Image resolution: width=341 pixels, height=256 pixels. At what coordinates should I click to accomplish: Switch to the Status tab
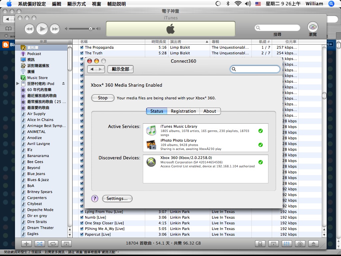(157, 111)
